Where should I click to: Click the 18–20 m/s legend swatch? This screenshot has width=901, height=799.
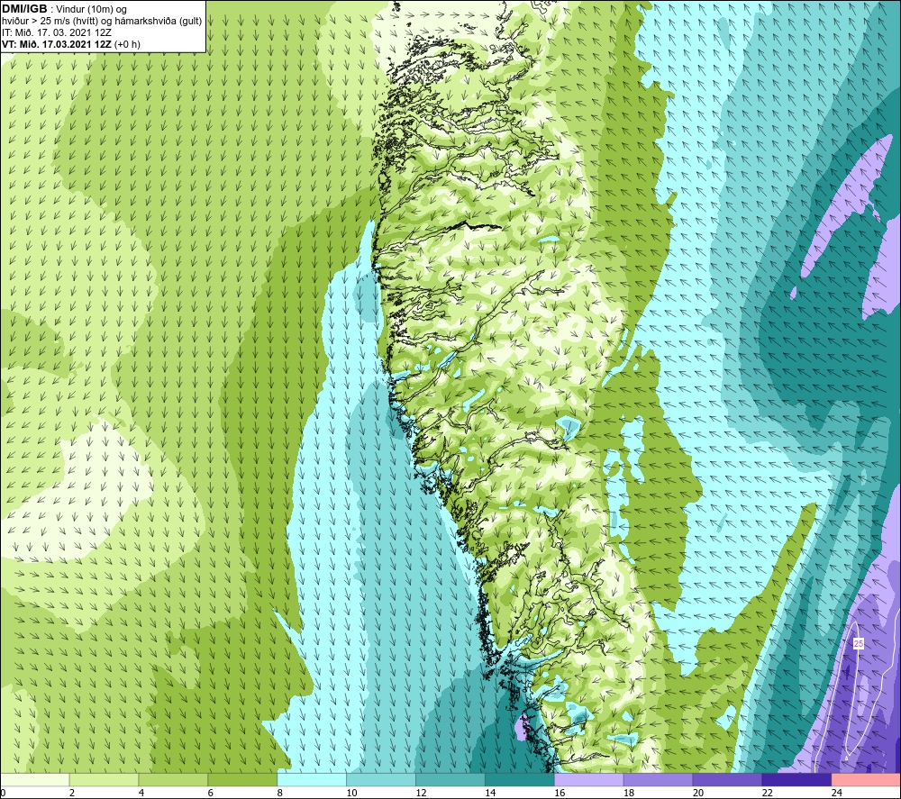(x=658, y=779)
